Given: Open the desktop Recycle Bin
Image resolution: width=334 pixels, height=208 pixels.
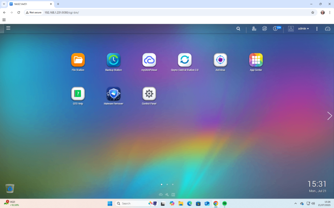Looking at the screenshot, I should (x=10, y=188).
